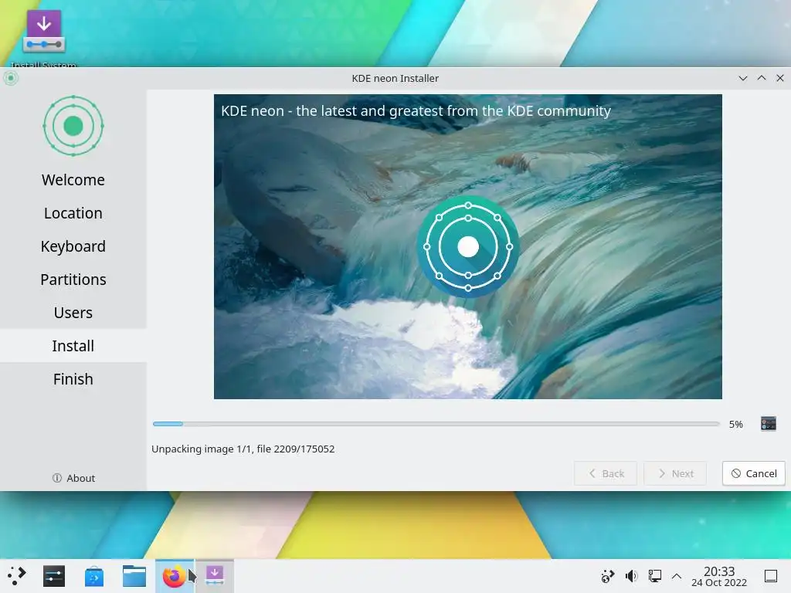Screen dimensions: 791x593
Task: Click the Next button
Action: [675, 473]
